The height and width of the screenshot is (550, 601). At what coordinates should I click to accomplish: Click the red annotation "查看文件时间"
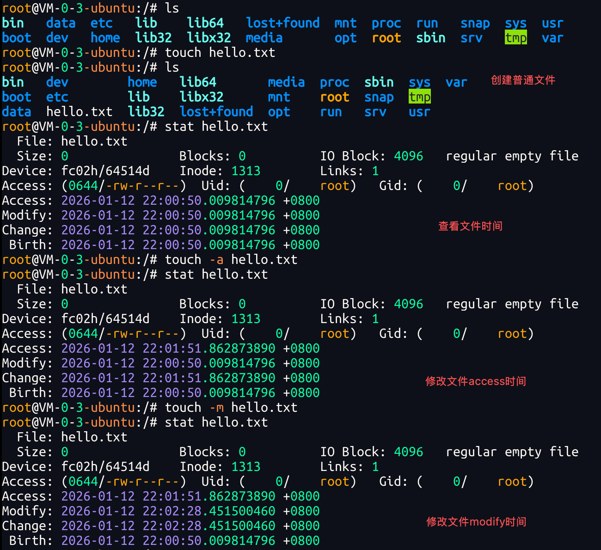470,226
